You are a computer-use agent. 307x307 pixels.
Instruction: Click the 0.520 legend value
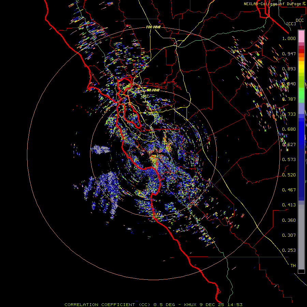pyautogui.click(x=289, y=175)
